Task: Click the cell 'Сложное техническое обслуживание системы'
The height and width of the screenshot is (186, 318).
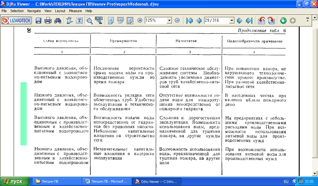Action: 190,77
